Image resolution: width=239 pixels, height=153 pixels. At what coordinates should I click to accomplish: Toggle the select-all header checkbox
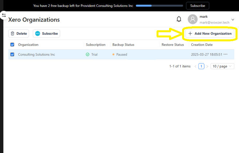(12, 45)
